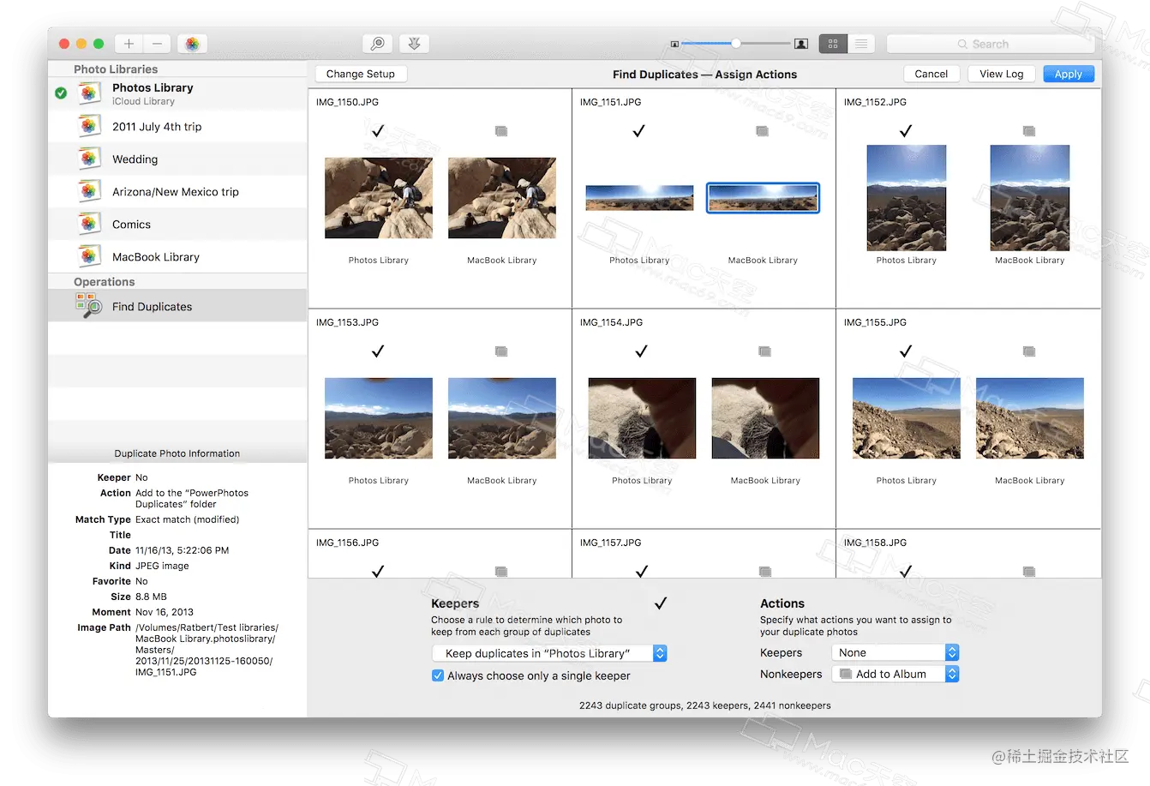
Task: Select IMG_1150 Photos Library rock thumbnail
Action: [x=379, y=198]
